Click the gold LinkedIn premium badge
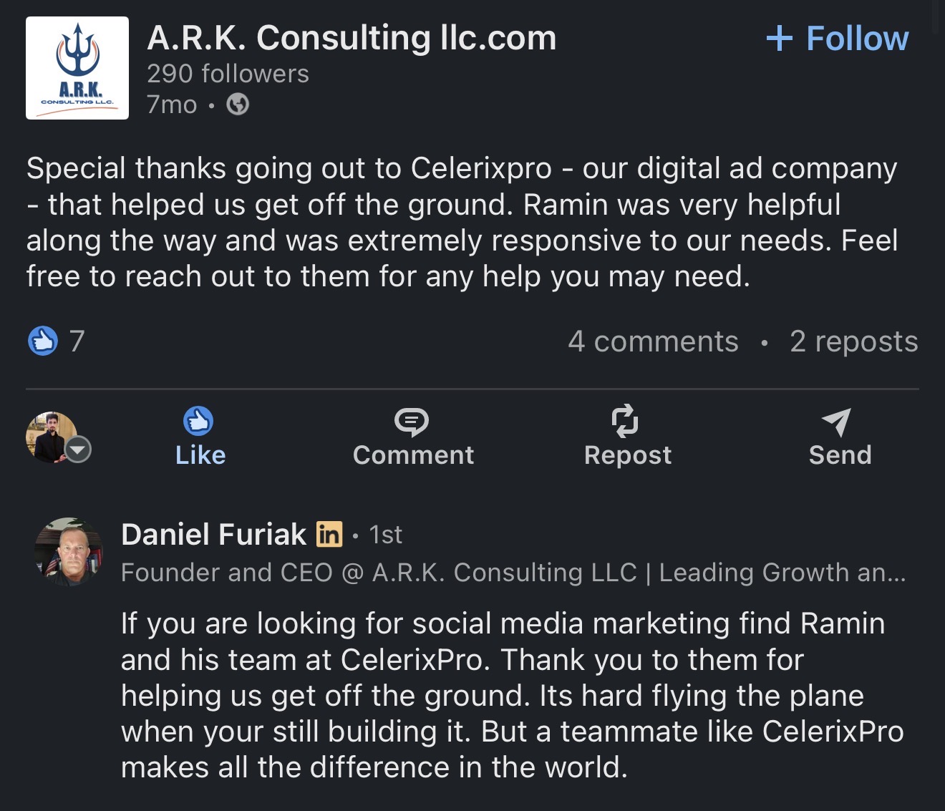 329,534
